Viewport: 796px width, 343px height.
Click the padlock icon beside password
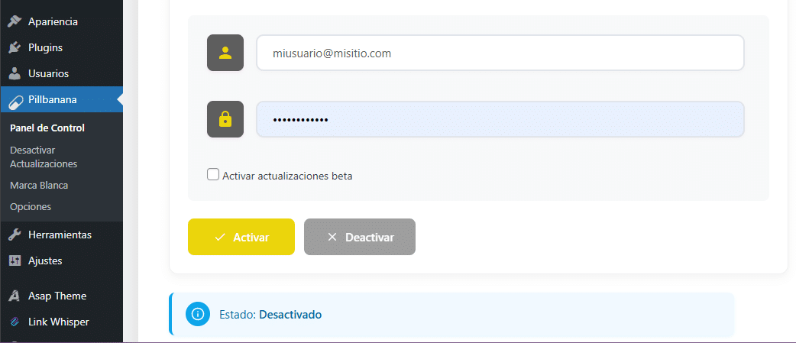click(225, 119)
